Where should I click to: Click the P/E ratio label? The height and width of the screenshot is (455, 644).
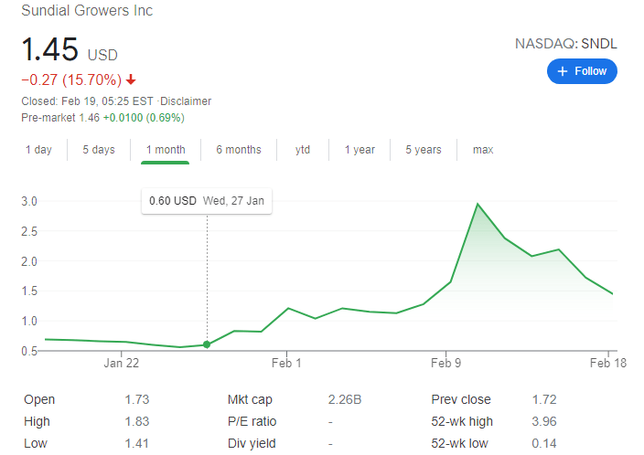[x=252, y=421]
